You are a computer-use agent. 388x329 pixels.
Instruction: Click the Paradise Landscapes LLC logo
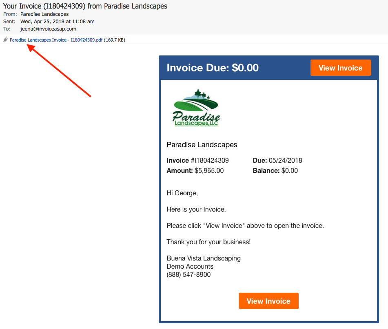pos(196,108)
